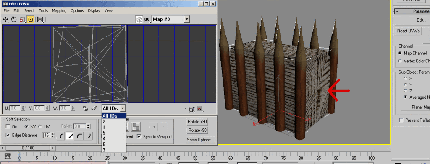Select the Rotate tool icon

14,19
